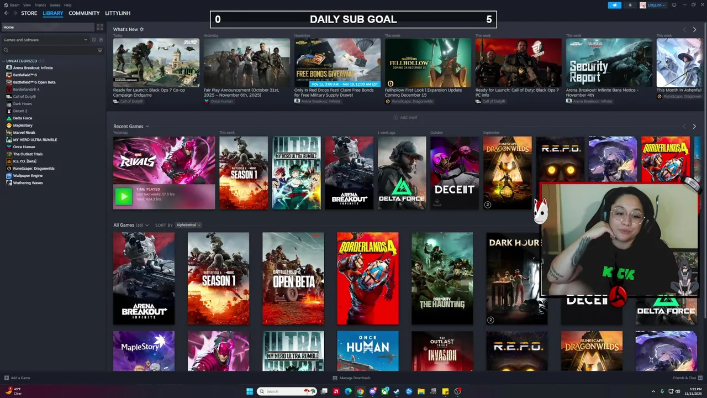The height and width of the screenshot is (398, 707).
Task: Switch to the COMMUNITY tab
Action: (84, 13)
